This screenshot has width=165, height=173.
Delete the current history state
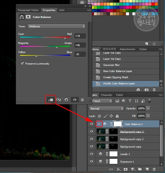click(x=154, y=90)
